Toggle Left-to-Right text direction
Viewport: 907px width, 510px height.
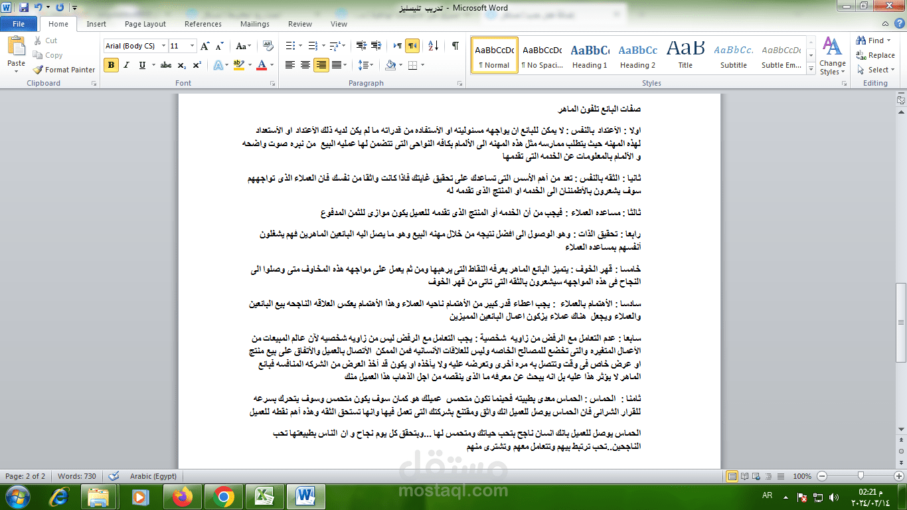click(x=397, y=46)
